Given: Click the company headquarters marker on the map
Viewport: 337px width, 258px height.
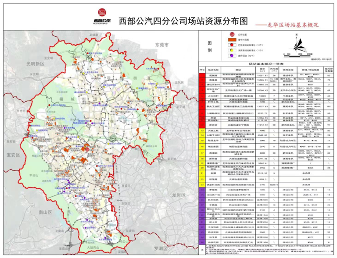Looking at the screenshot, I should pyautogui.click(x=87, y=149).
